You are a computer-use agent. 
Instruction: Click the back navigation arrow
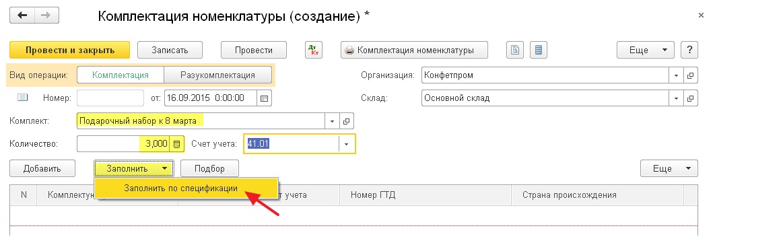tap(22, 15)
